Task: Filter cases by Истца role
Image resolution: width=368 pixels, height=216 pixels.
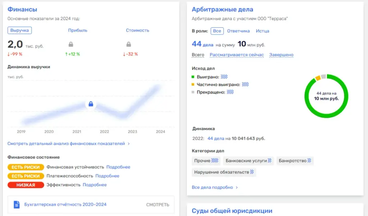Action: [x=262, y=31]
